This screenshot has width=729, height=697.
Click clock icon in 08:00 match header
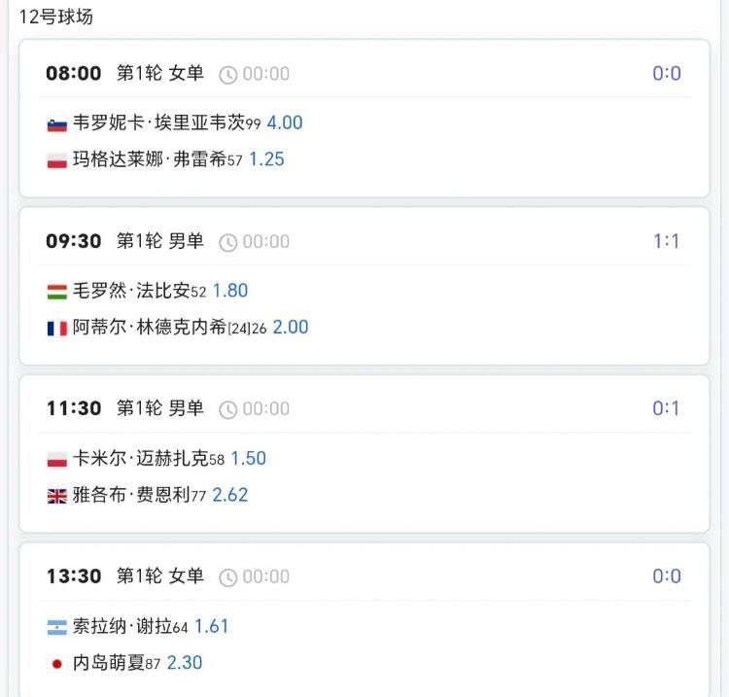click(227, 75)
